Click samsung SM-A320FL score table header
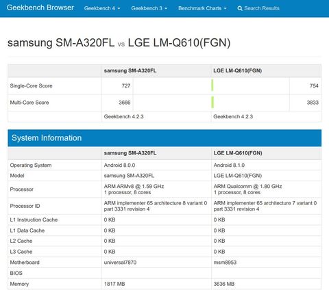The image size is (329, 292). (130, 70)
